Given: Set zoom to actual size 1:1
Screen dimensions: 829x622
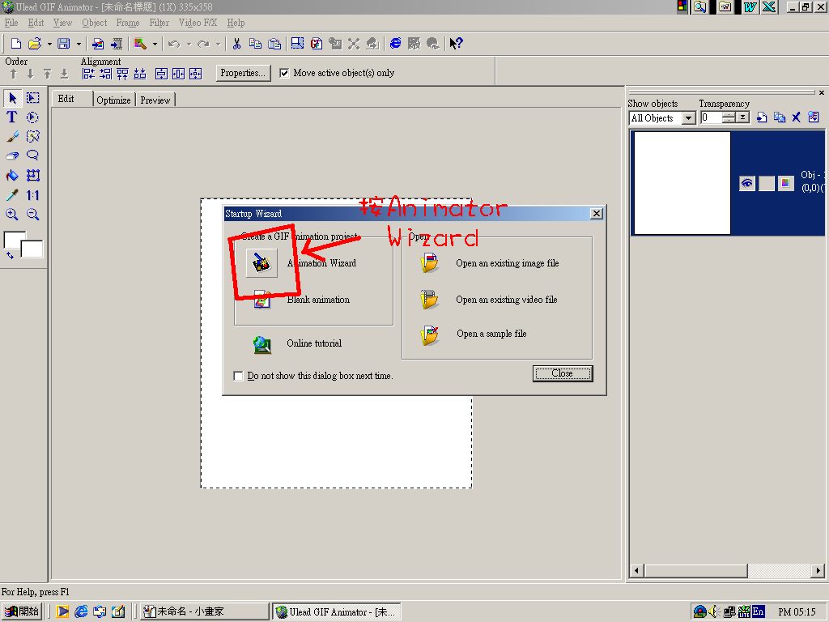Looking at the screenshot, I should coord(32,195).
